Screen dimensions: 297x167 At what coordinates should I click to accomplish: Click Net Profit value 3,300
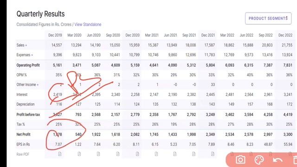(x=288, y=135)
